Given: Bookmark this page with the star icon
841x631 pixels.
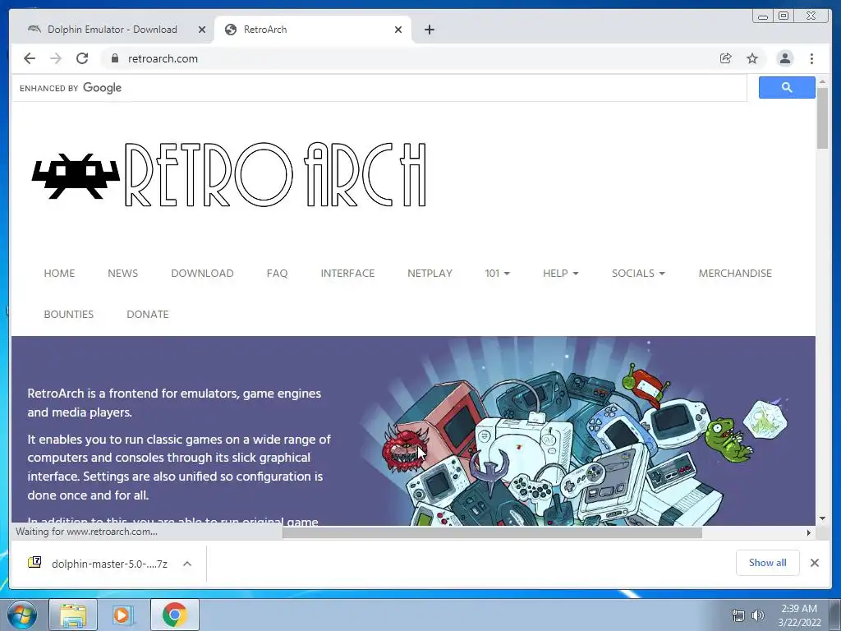Looking at the screenshot, I should coord(752,58).
